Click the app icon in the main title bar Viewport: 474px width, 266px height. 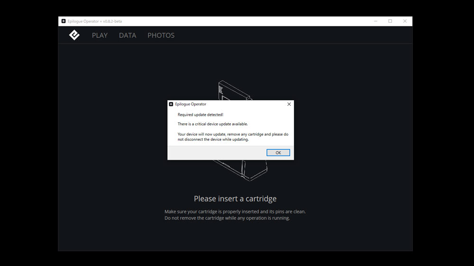point(63,21)
